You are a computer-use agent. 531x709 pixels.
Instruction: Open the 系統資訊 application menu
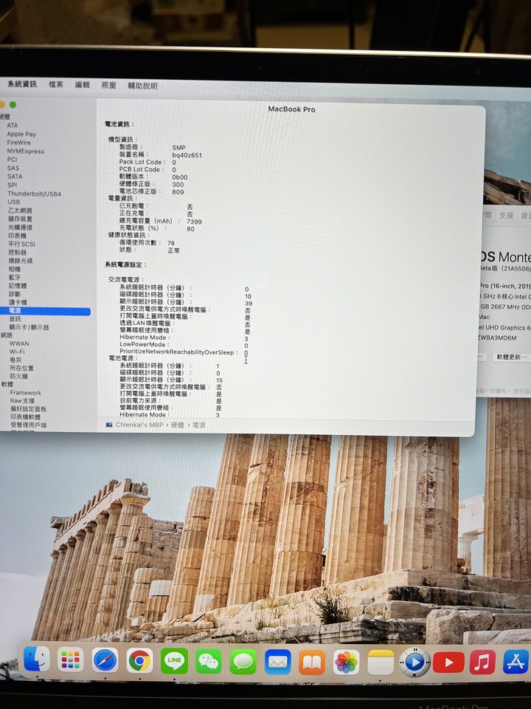tap(21, 84)
